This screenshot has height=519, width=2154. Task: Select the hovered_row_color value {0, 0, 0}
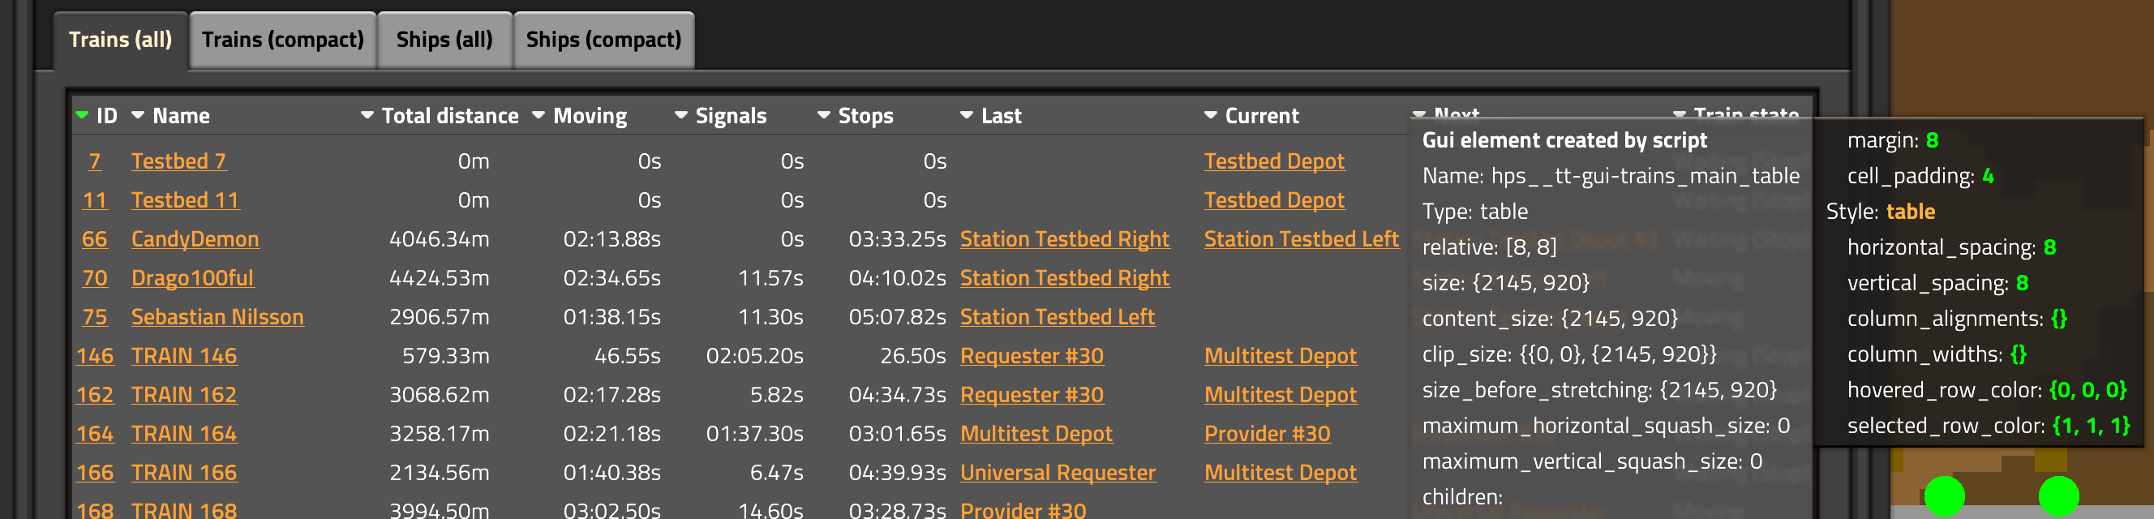pos(2087,390)
